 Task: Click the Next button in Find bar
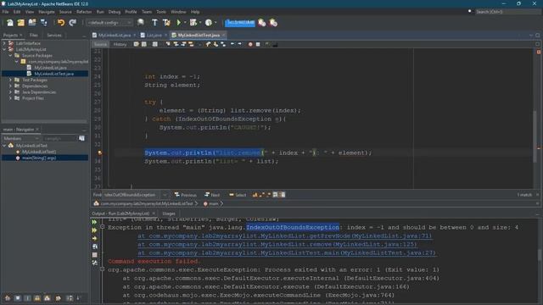click(x=212, y=195)
